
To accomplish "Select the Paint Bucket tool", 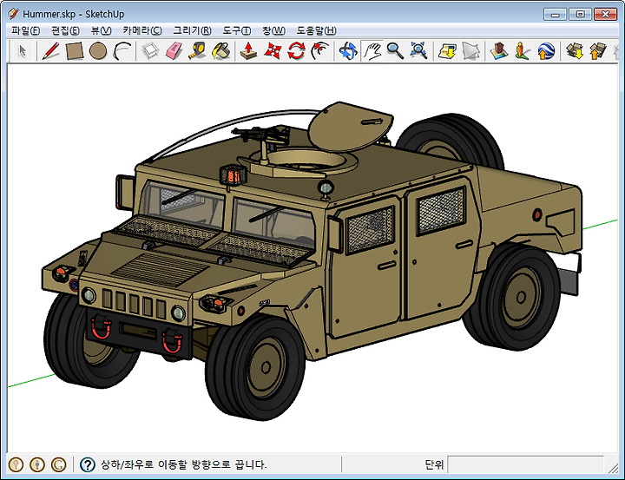I will (221, 51).
